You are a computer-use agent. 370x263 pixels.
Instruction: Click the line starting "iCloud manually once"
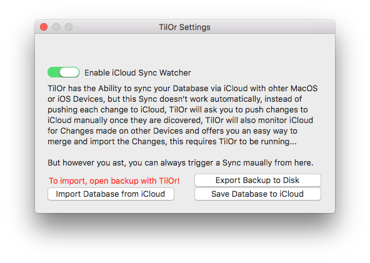tap(180, 121)
